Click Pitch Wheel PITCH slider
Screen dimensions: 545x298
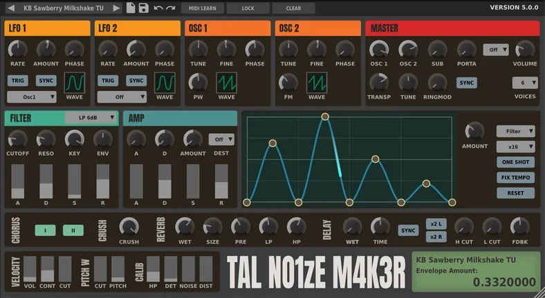(118, 269)
